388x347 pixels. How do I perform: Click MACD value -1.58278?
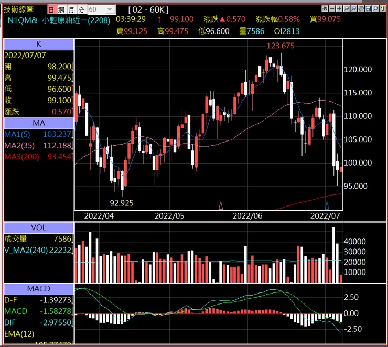click(56, 311)
